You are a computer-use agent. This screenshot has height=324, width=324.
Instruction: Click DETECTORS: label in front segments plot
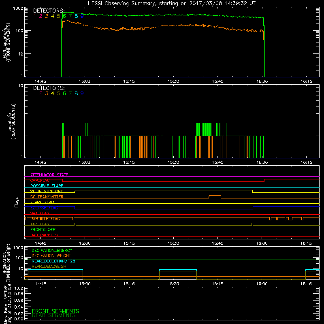click(x=49, y=11)
